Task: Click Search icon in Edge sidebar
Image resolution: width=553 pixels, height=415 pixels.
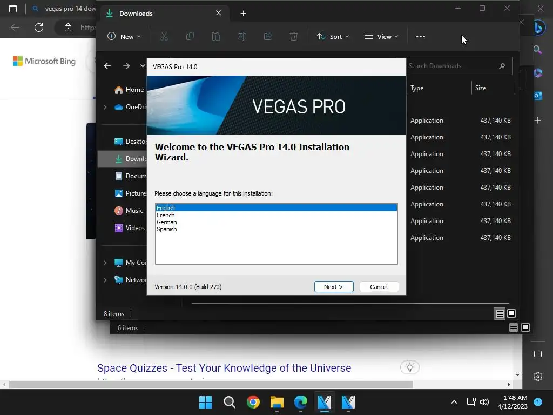Action: tap(538, 50)
